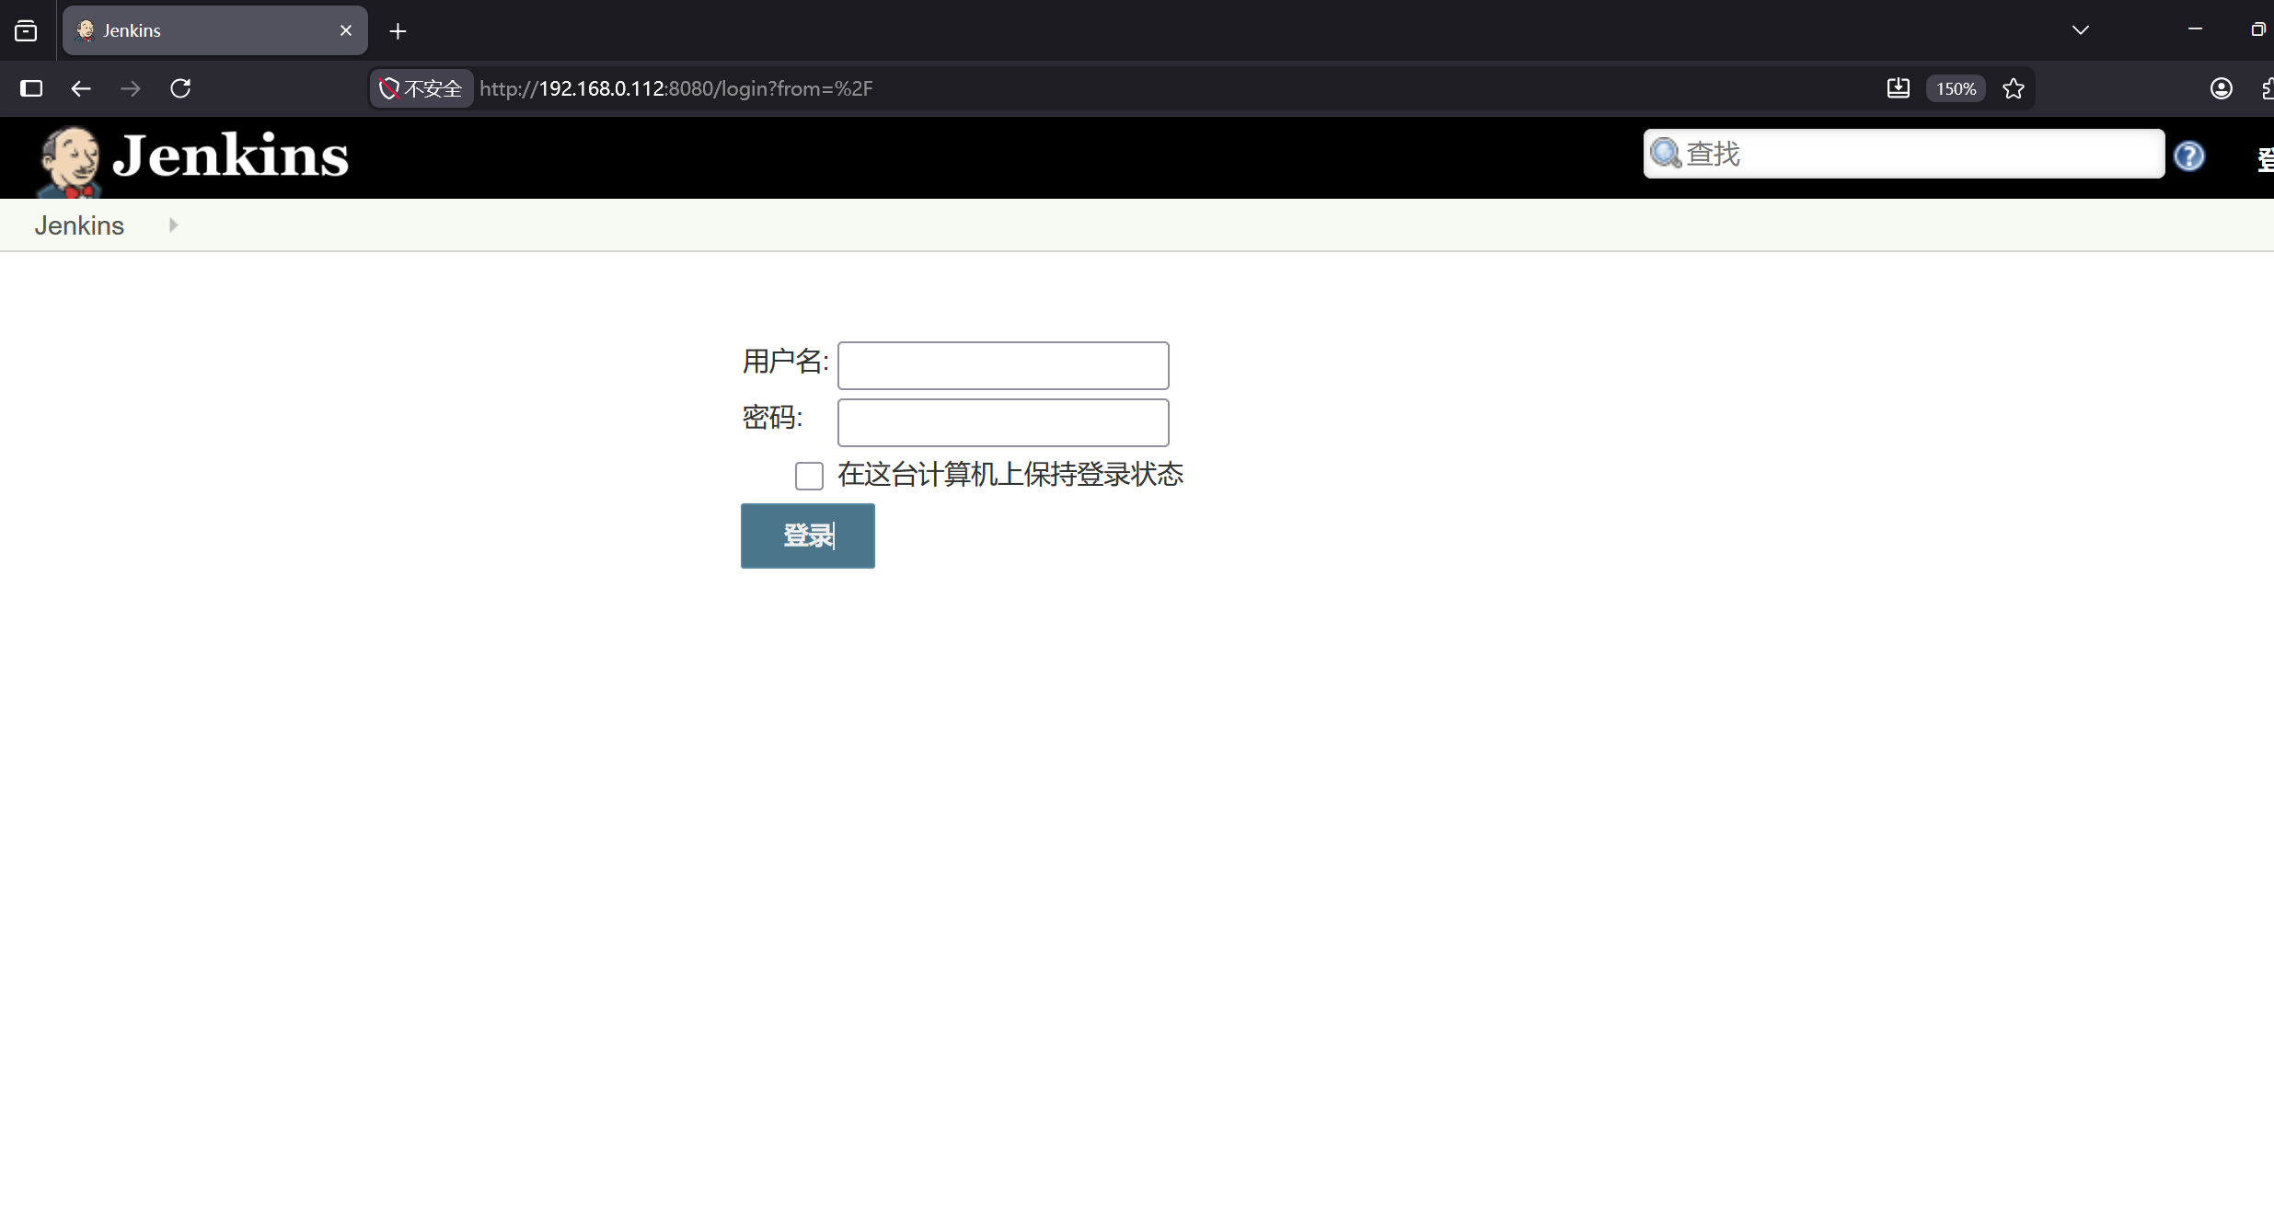Image resolution: width=2274 pixels, height=1221 pixels.
Task: Click the 用户名 username input field
Action: [1003, 365]
